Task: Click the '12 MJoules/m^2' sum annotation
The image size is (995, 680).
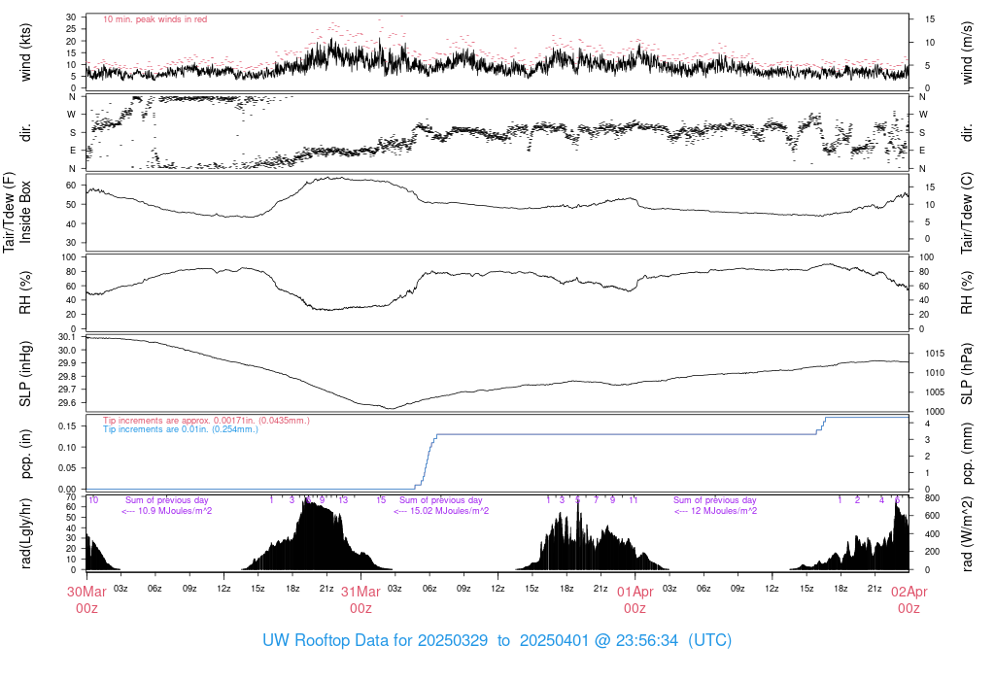Action: point(715,511)
